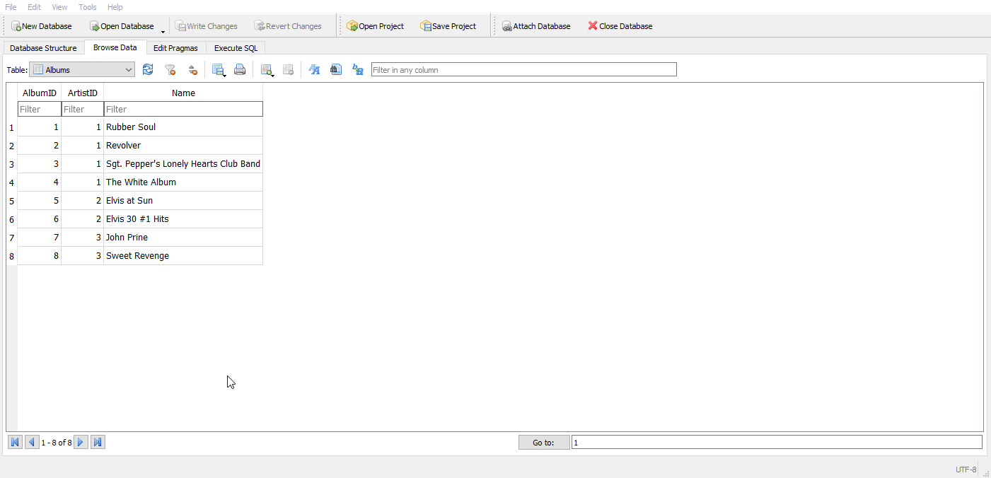The width and height of the screenshot is (991, 478).
Task: Insert a new record into Albums
Action: pos(266,68)
